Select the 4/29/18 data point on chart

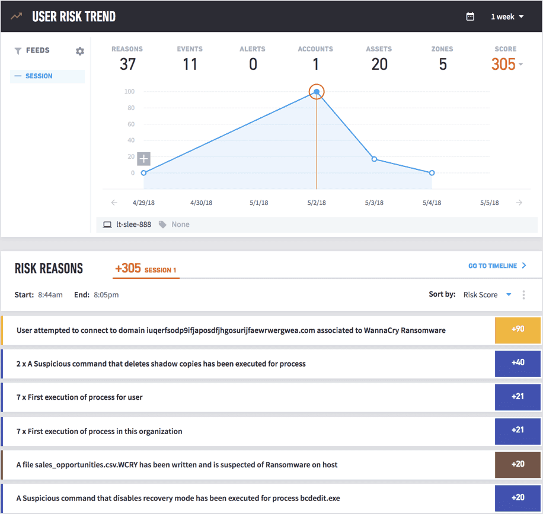[x=143, y=172]
